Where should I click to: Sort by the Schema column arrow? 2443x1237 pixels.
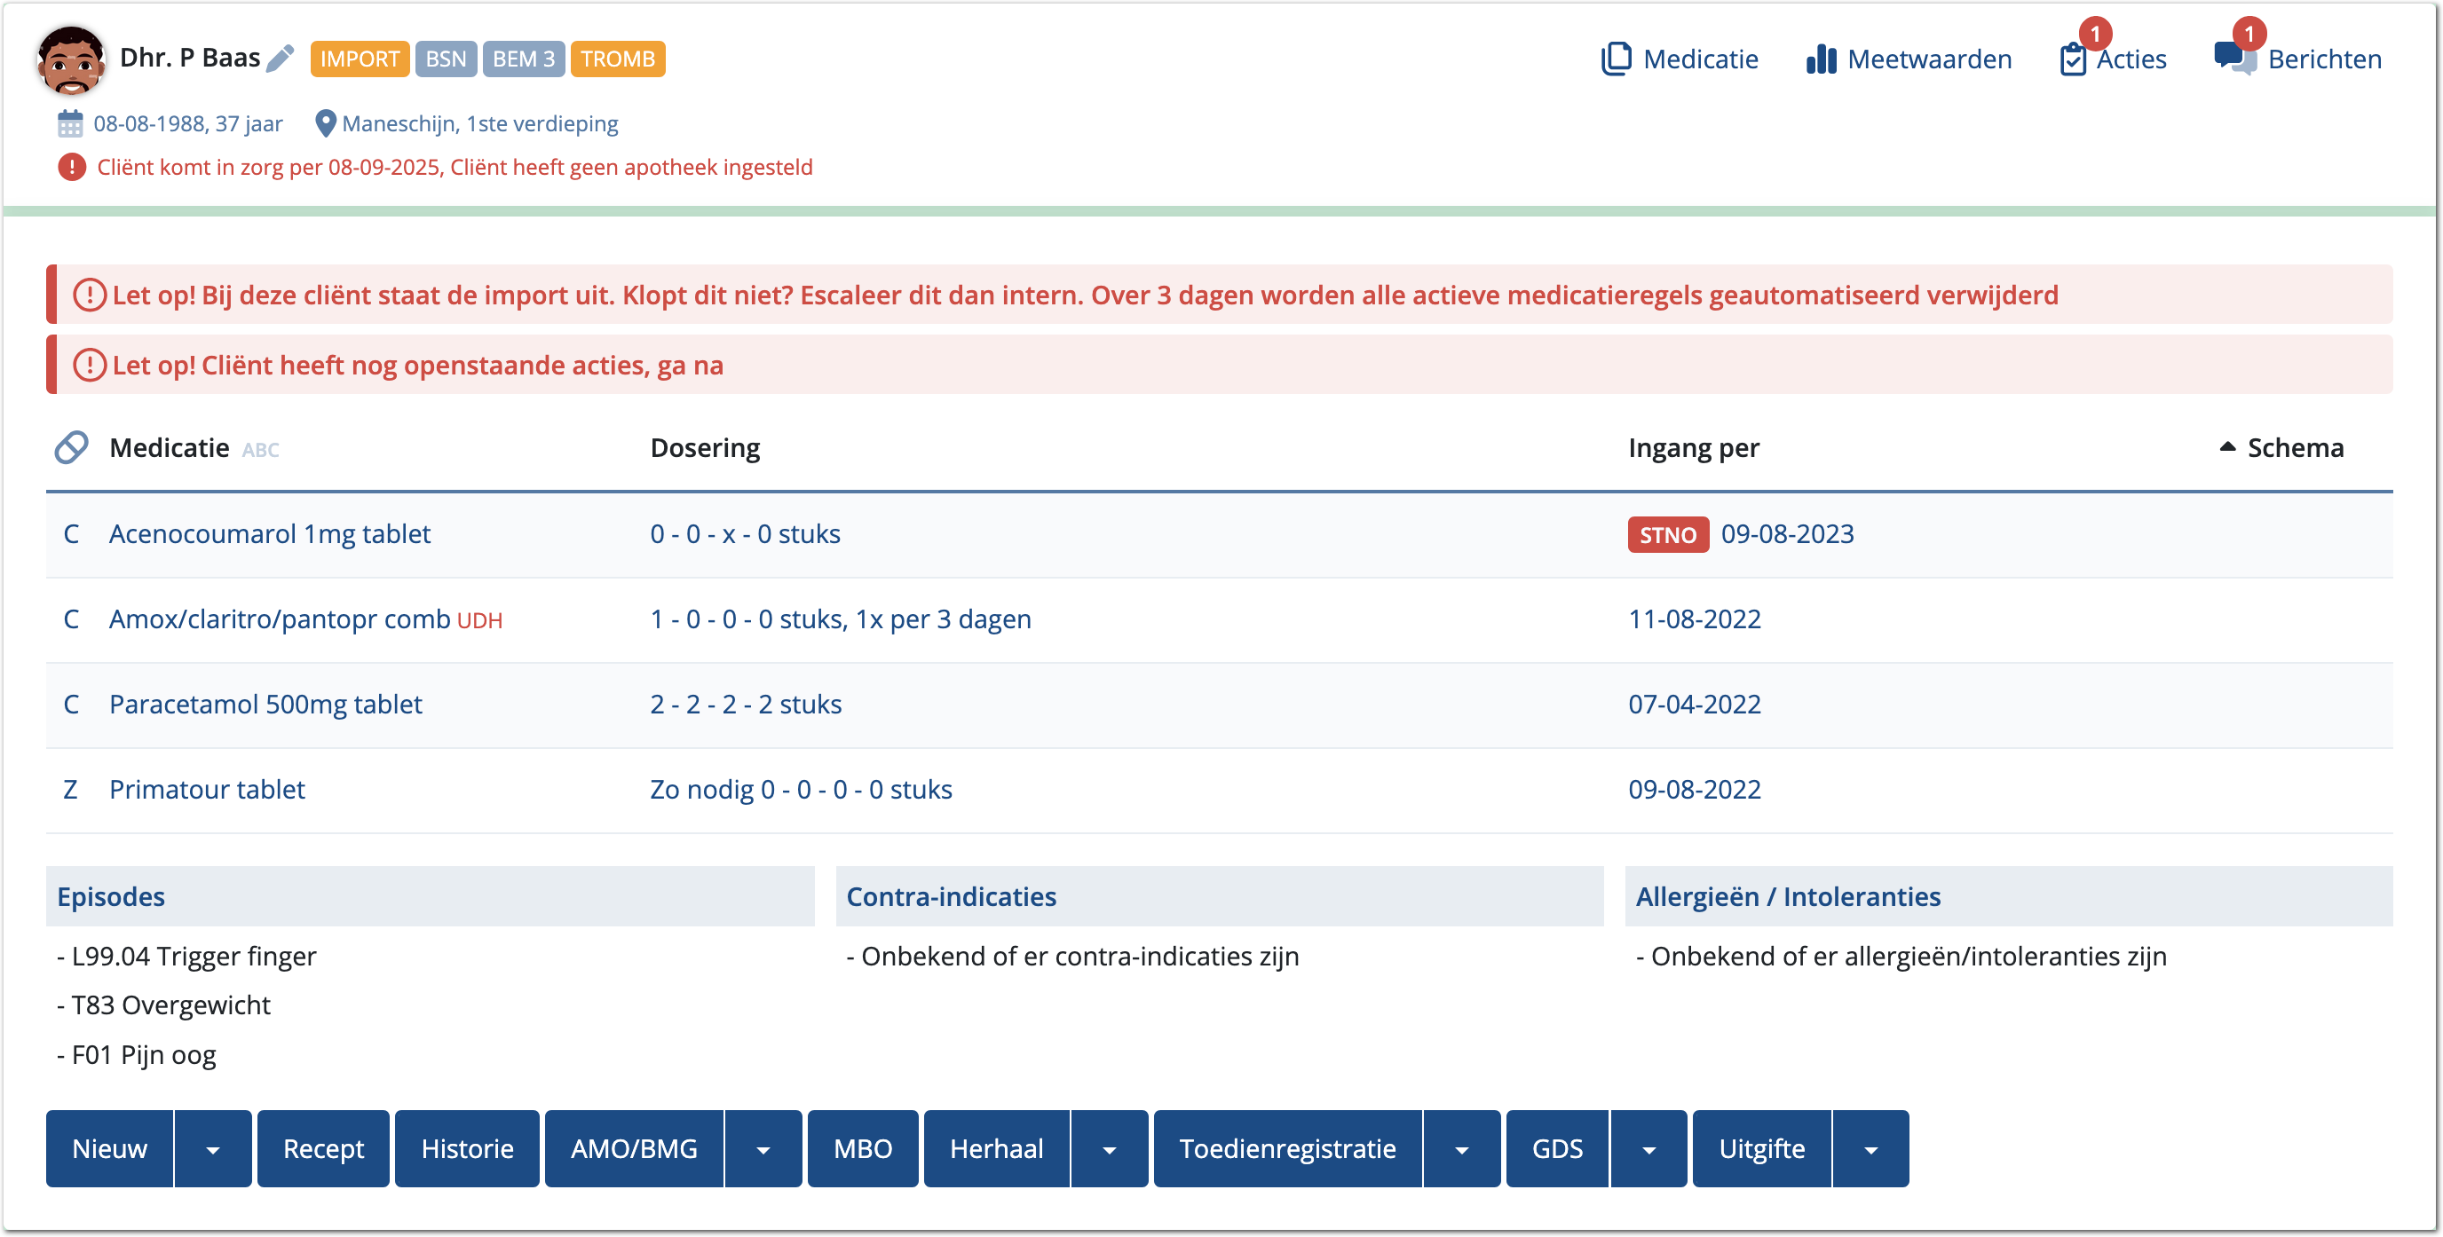coord(2227,446)
